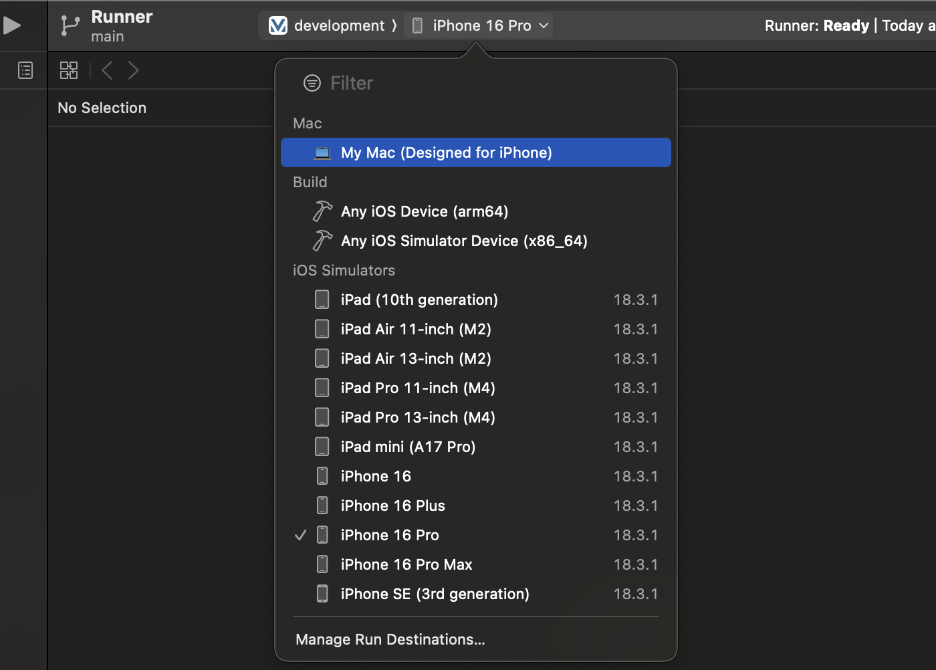Select iPad Pro 13-inch (M4) simulator
This screenshot has height=670, width=936.
(x=476, y=417)
